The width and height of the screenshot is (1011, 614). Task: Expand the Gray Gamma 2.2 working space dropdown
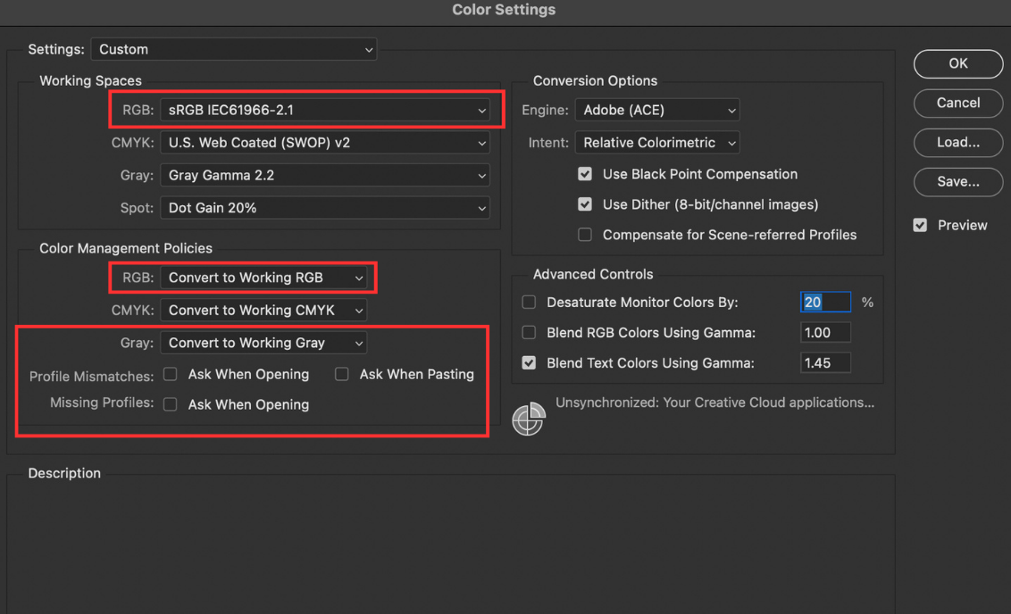click(x=325, y=175)
